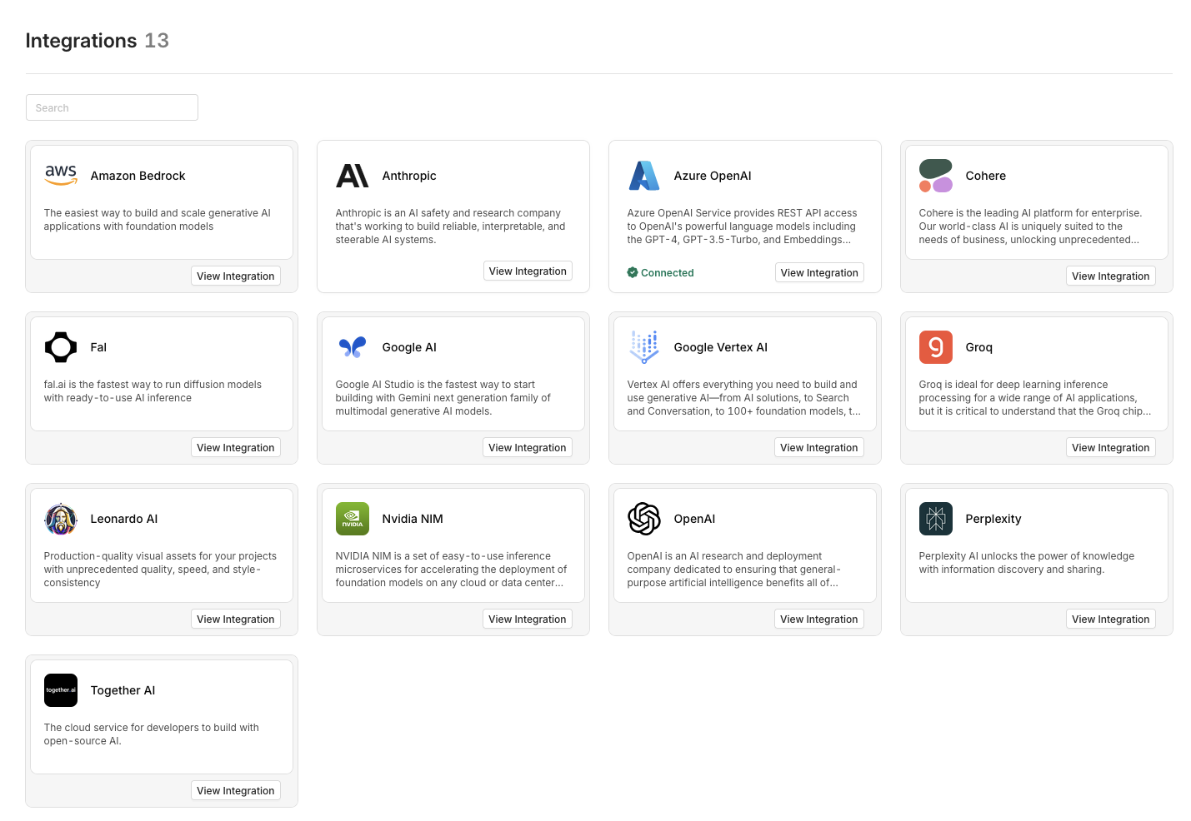View the Azure OpenAI integration
Viewport: 1191px width, 821px height.
819,273
